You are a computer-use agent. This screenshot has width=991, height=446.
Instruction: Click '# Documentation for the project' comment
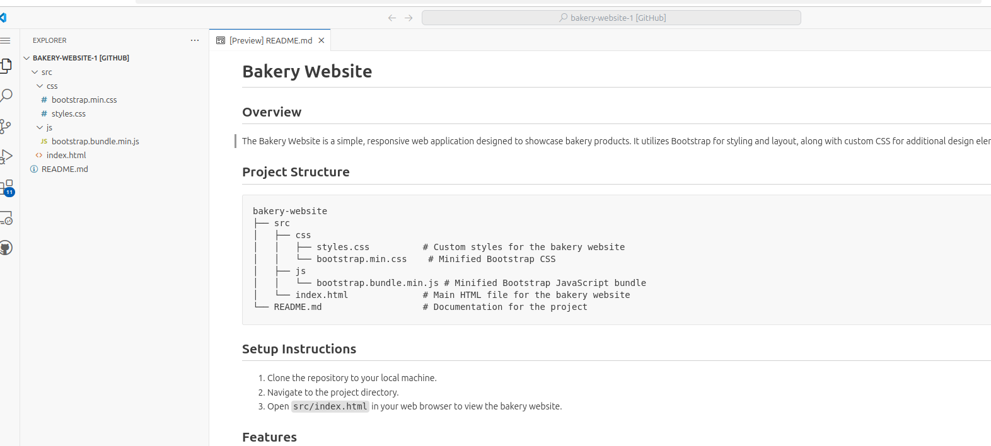tap(505, 307)
